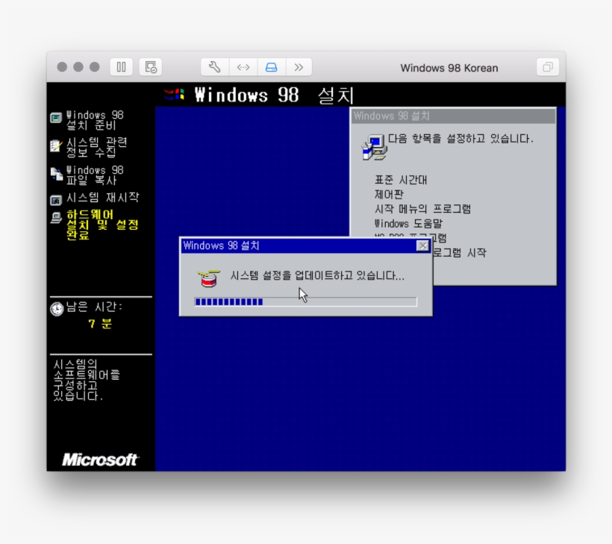Close the Windows 98 설치 update dialog
This screenshot has width=612, height=544.
coord(422,246)
